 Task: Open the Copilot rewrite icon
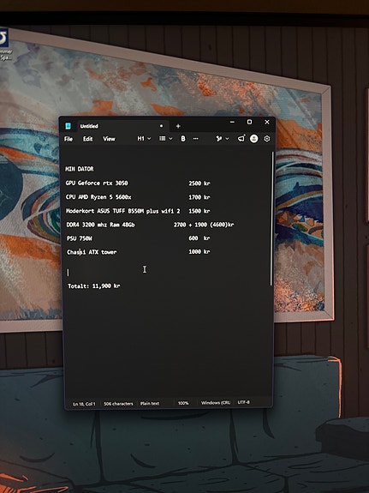click(219, 139)
